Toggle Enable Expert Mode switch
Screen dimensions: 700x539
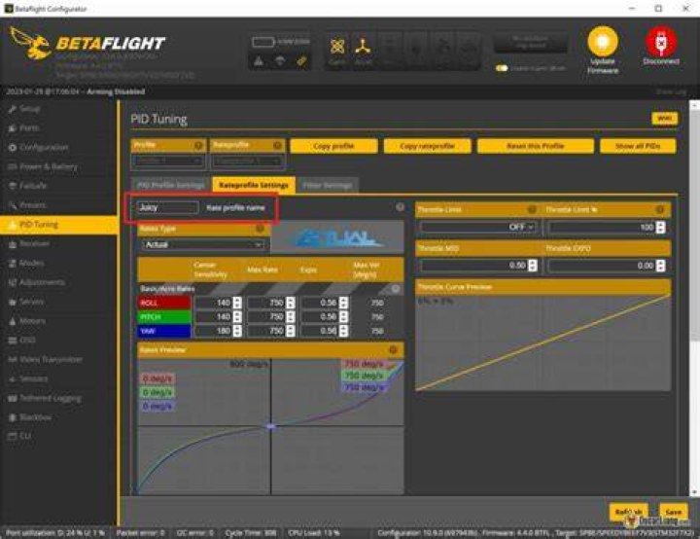[503, 68]
